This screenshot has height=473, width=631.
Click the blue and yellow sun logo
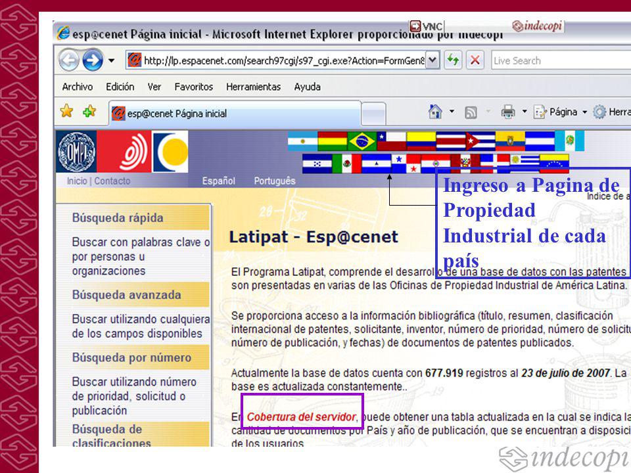171,152
